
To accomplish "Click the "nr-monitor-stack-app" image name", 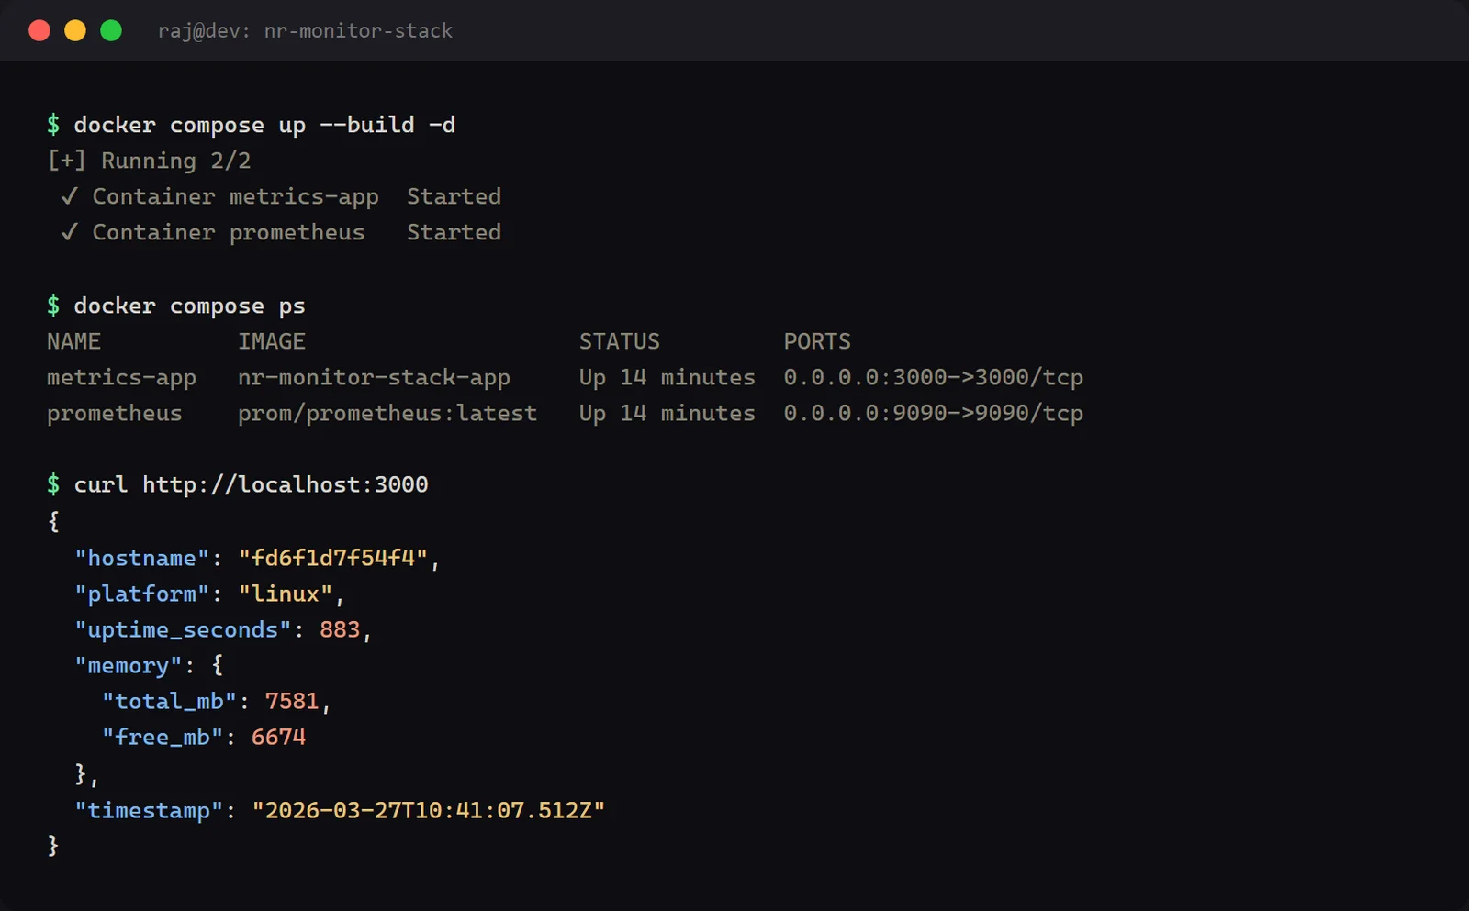I will point(374,377).
